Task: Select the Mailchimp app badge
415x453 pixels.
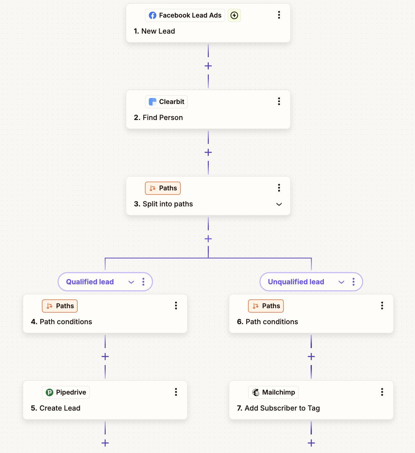Action: coord(273,392)
